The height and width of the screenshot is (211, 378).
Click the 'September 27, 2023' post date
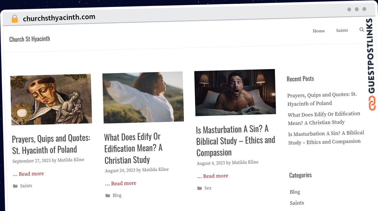pos(31,161)
